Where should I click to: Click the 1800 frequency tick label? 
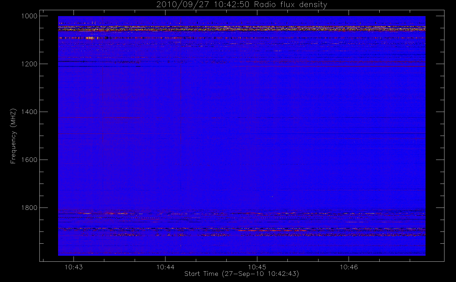point(29,208)
